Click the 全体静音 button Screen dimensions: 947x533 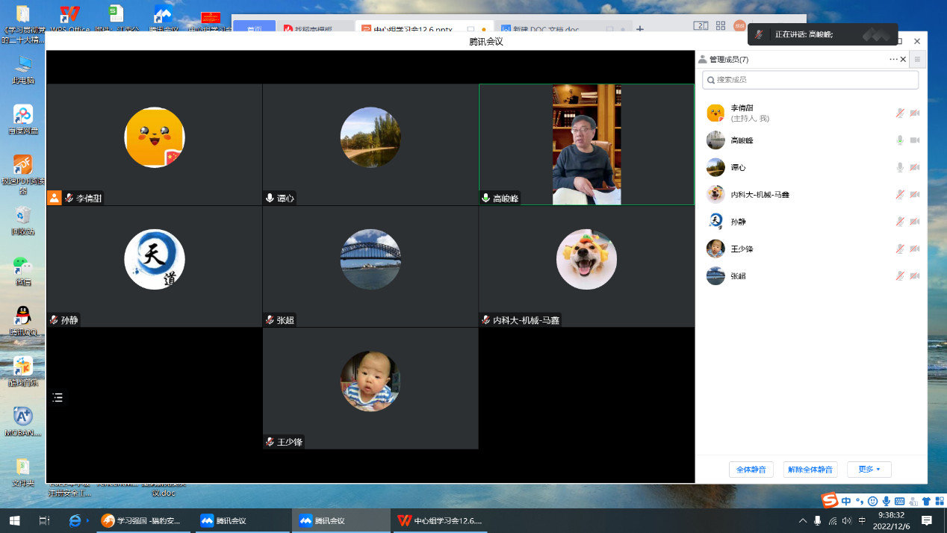click(751, 470)
